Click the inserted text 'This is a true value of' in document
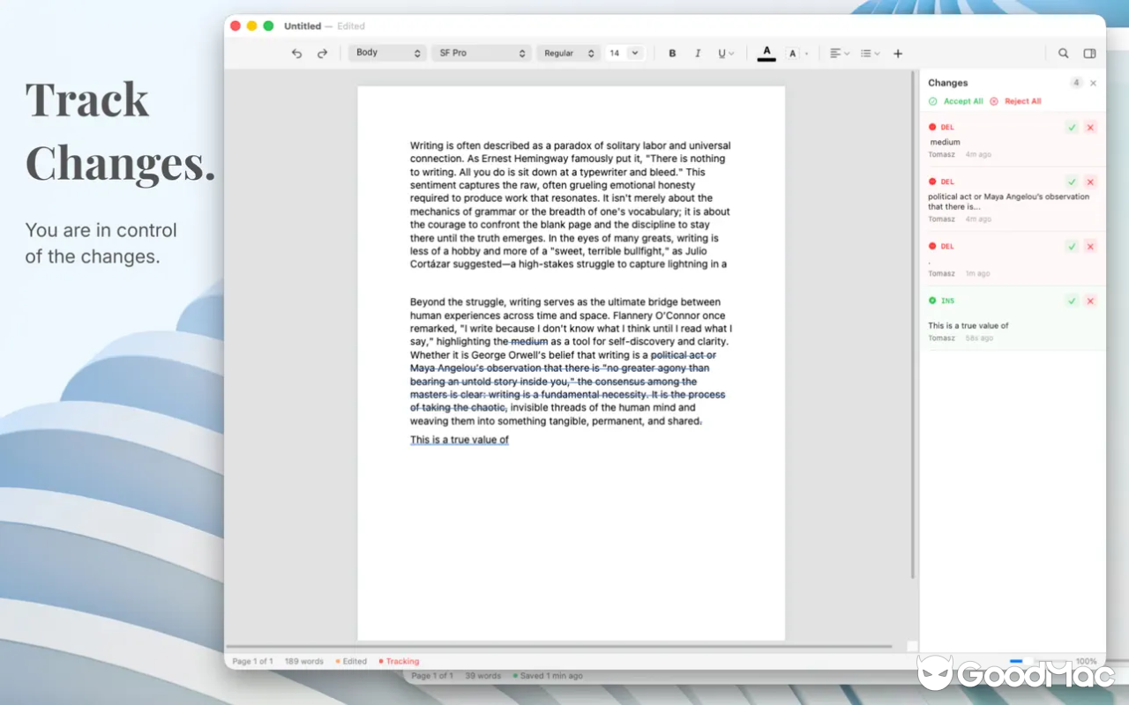Screen dimensions: 1129x705 tap(460, 440)
